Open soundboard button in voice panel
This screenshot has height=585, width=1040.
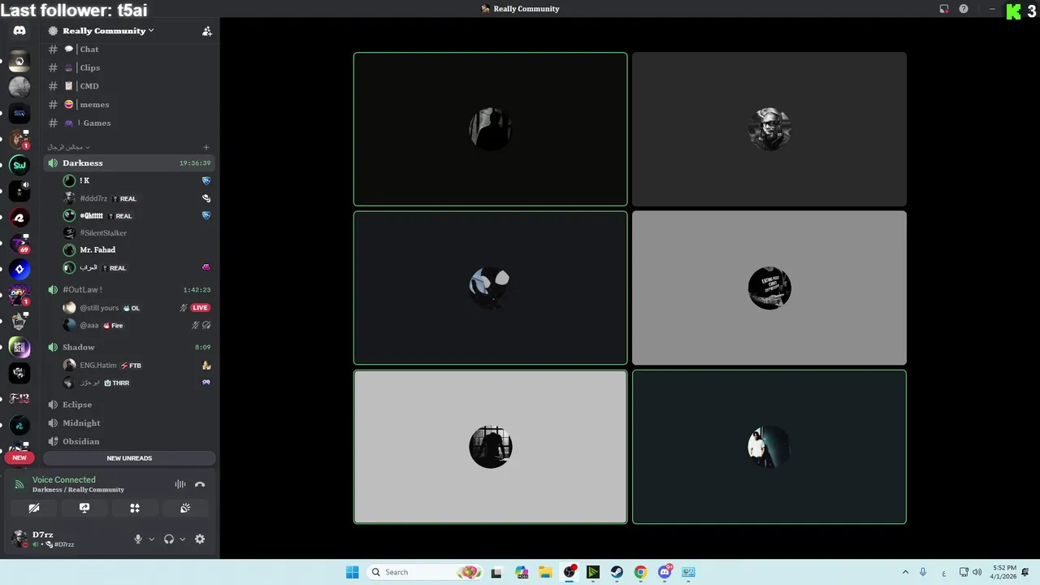[x=185, y=508]
